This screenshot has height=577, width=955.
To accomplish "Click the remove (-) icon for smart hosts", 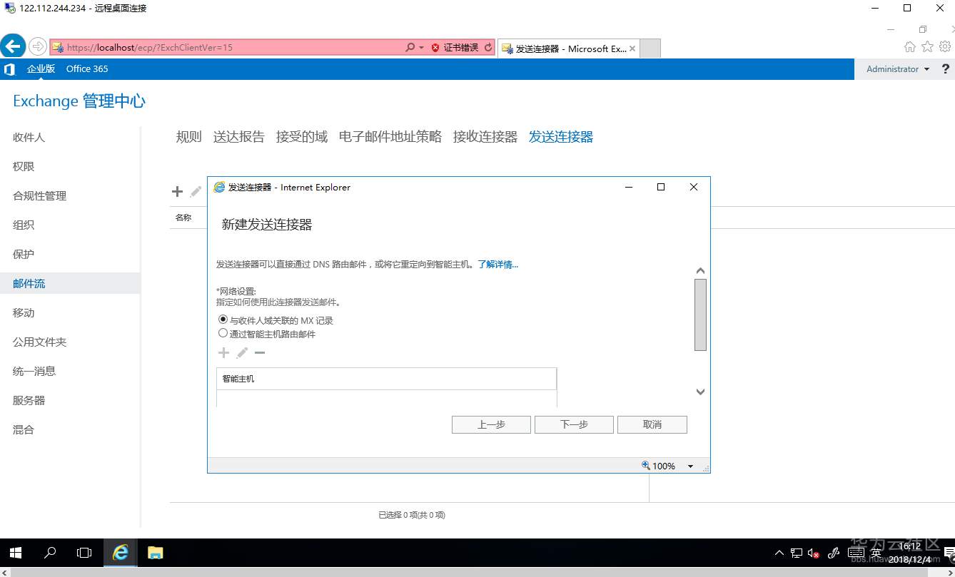I will click(x=260, y=352).
